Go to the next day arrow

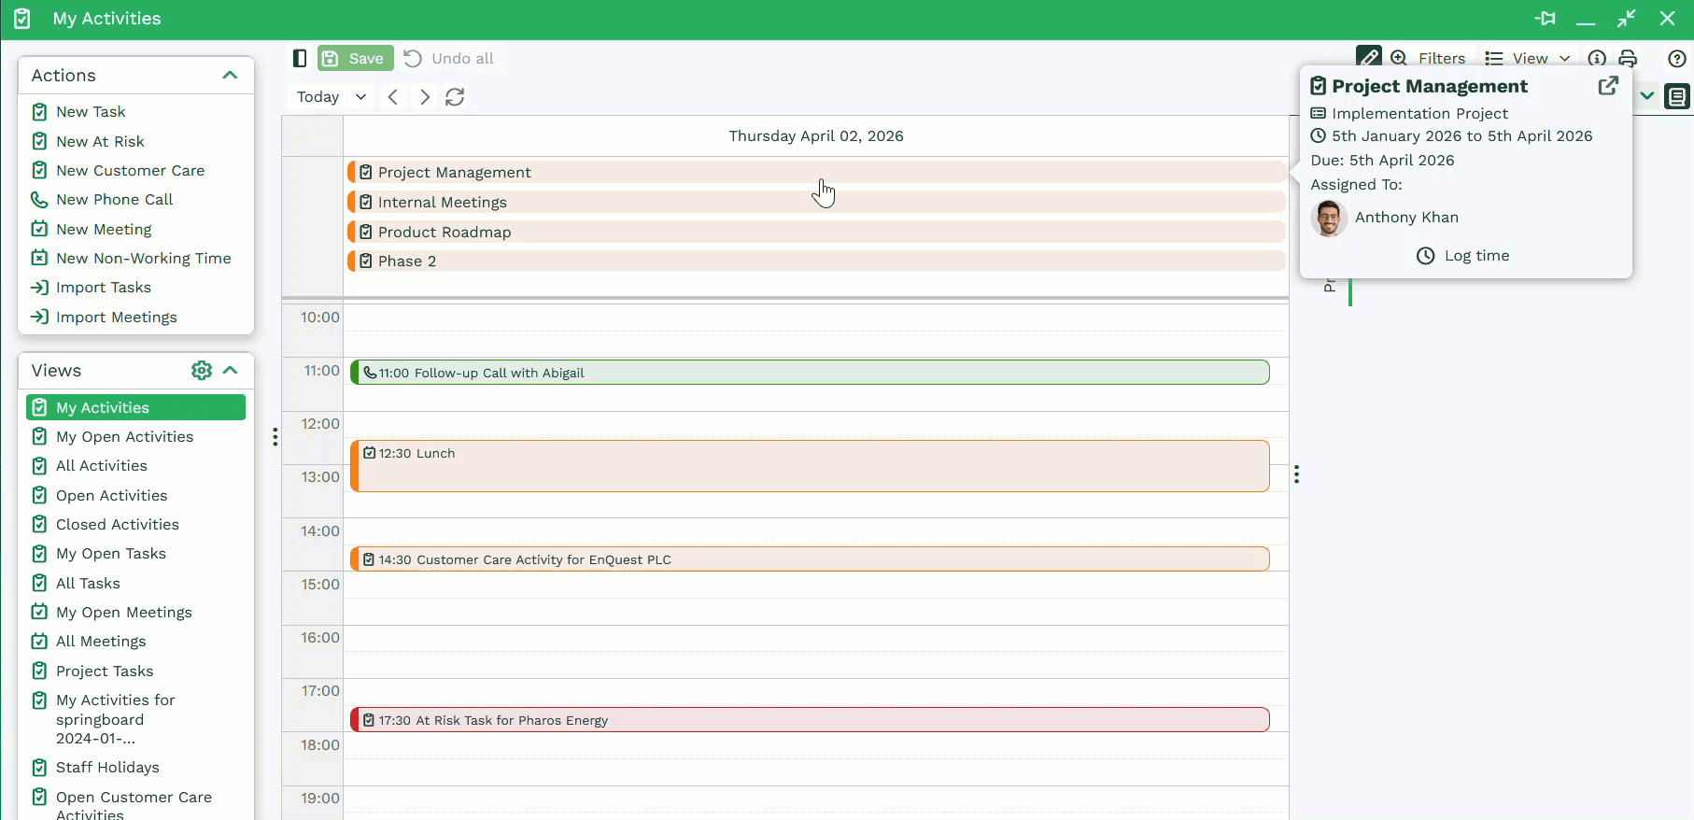click(x=425, y=97)
